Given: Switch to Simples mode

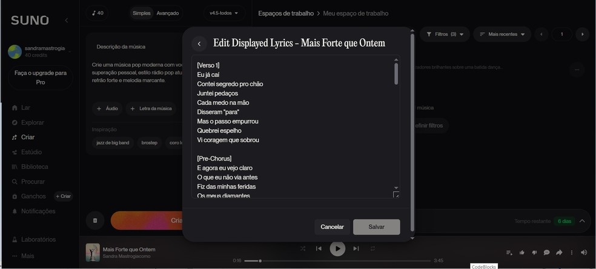Looking at the screenshot, I should click(x=141, y=13).
